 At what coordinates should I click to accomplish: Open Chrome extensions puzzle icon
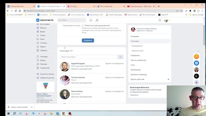[x=190, y=11]
